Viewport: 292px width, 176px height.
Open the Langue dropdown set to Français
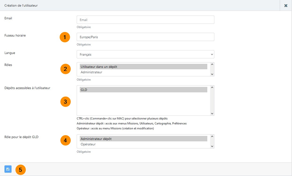click(x=145, y=55)
